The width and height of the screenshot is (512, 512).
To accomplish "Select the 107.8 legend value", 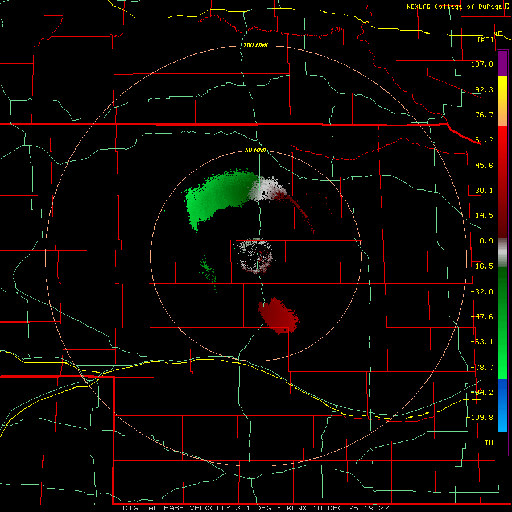I will pyautogui.click(x=482, y=64).
